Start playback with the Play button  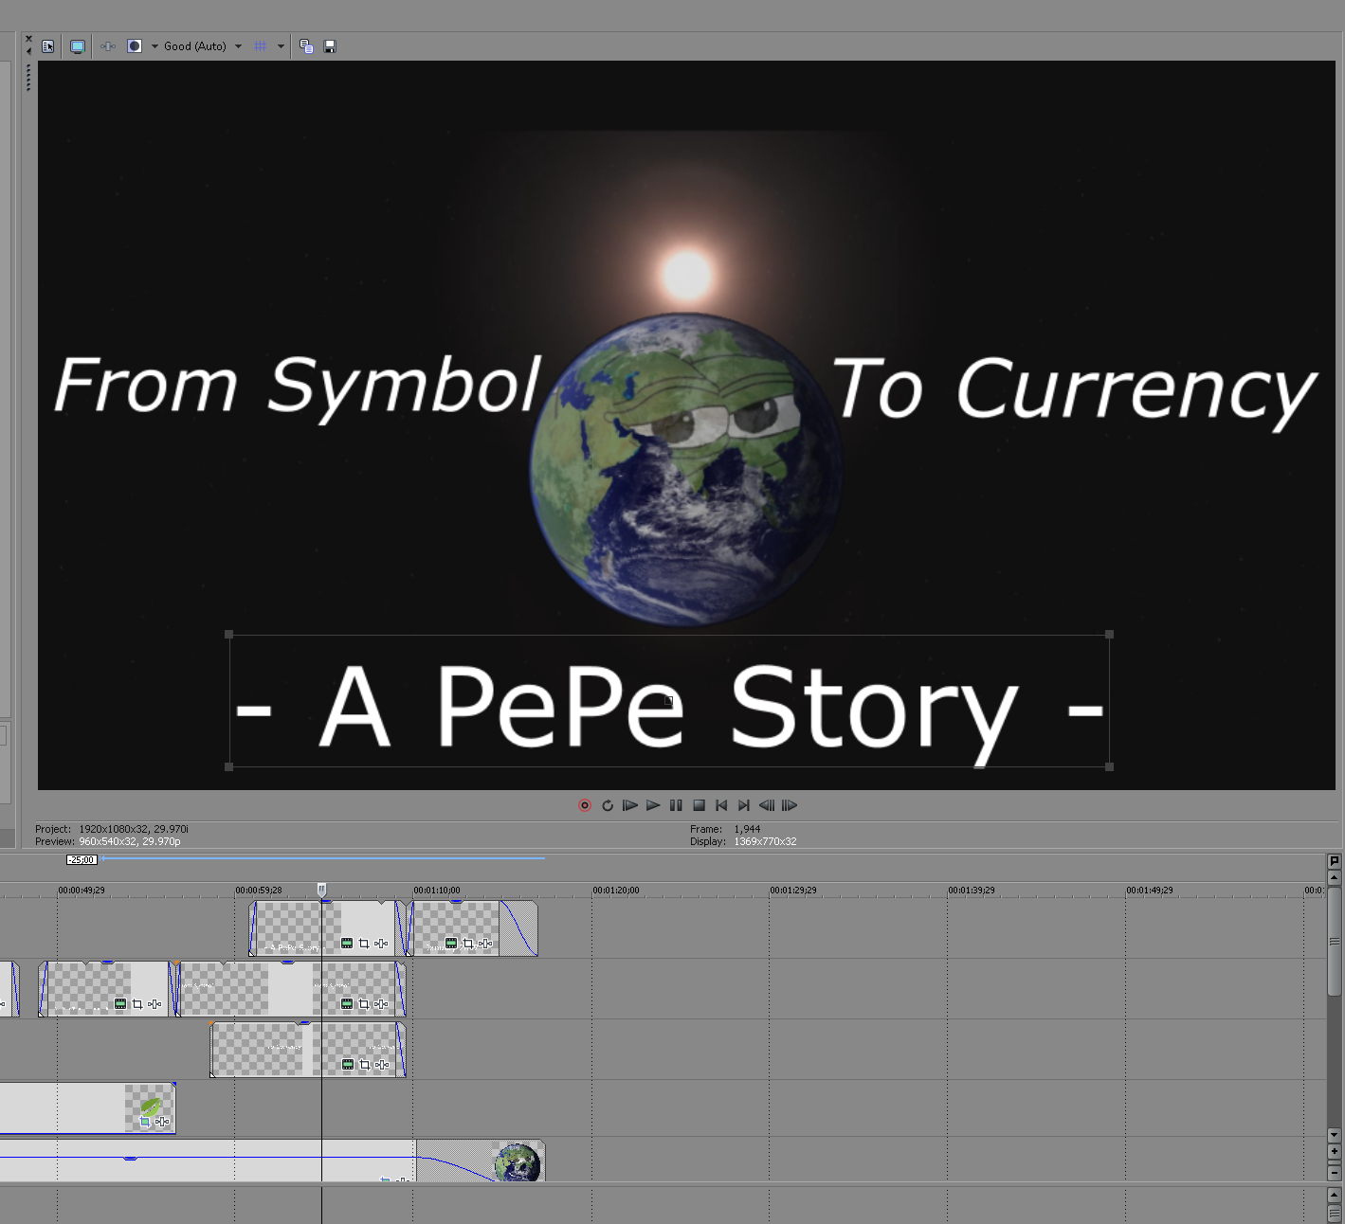coord(653,805)
